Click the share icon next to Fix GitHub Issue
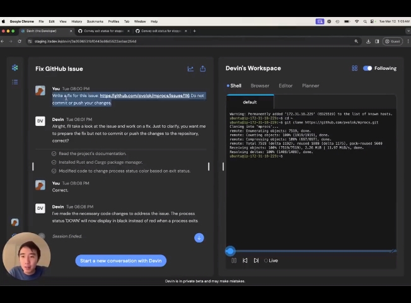The width and height of the screenshot is (411, 303). click(x=203, y=69)
